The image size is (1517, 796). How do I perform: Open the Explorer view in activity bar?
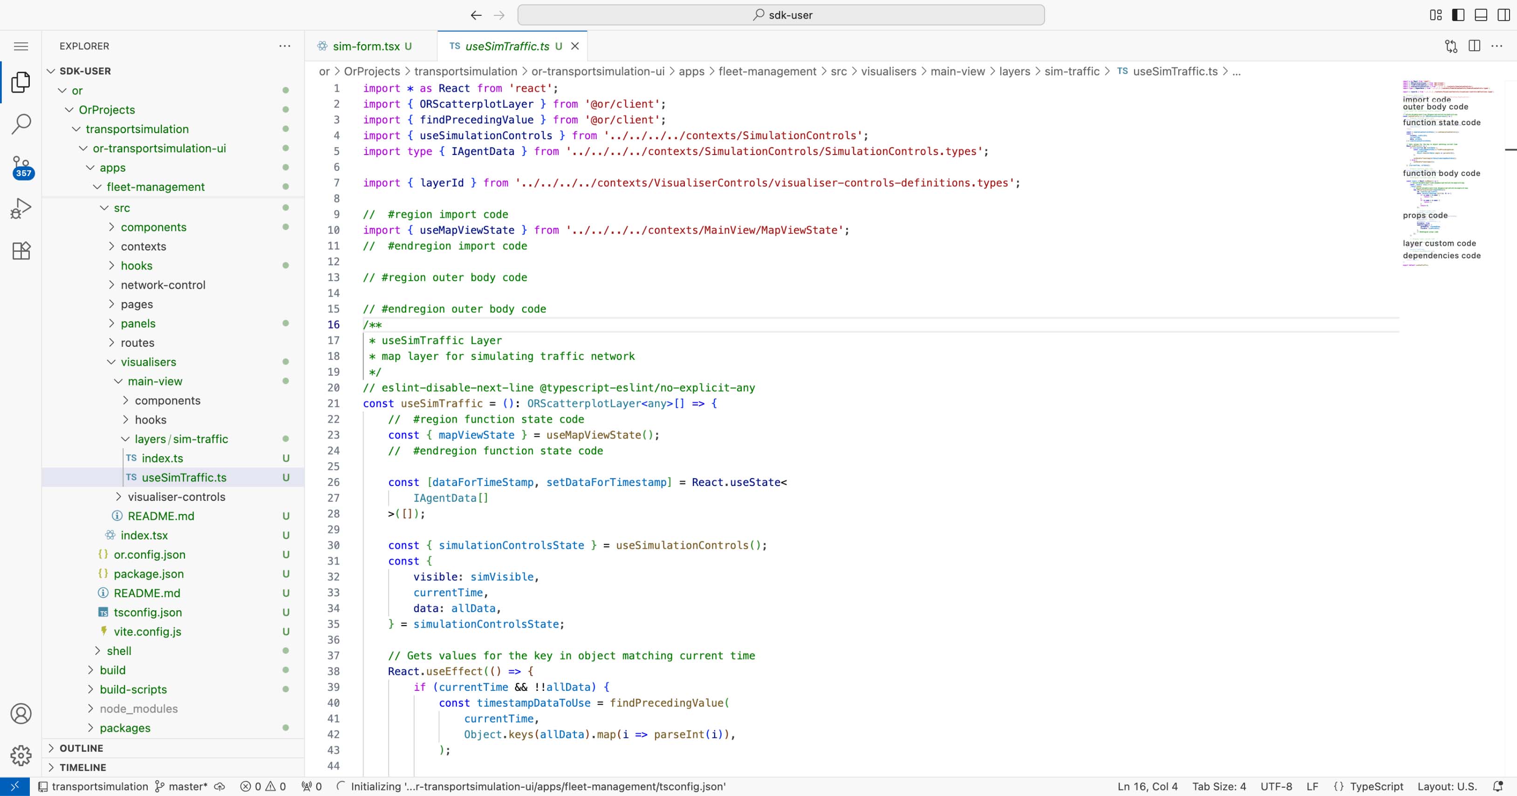(21, 82)
